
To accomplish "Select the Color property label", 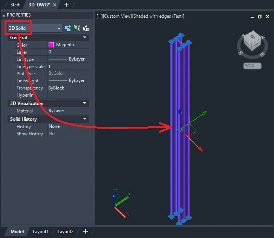I will (22, 45).
